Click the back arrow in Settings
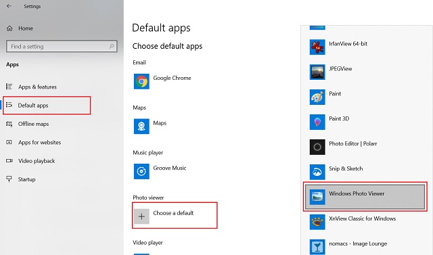Viewport: 433px width, 255px height. [9, 6]
